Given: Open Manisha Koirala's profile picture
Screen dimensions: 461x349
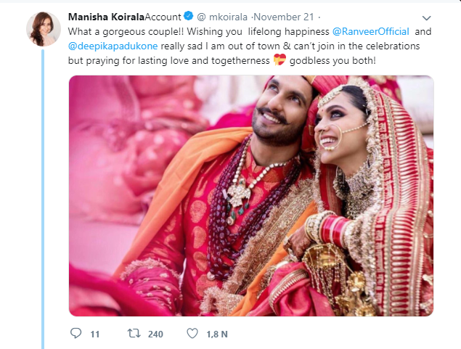Looking at the screenshot, I should pyautogui.click(x=43, y=28).
